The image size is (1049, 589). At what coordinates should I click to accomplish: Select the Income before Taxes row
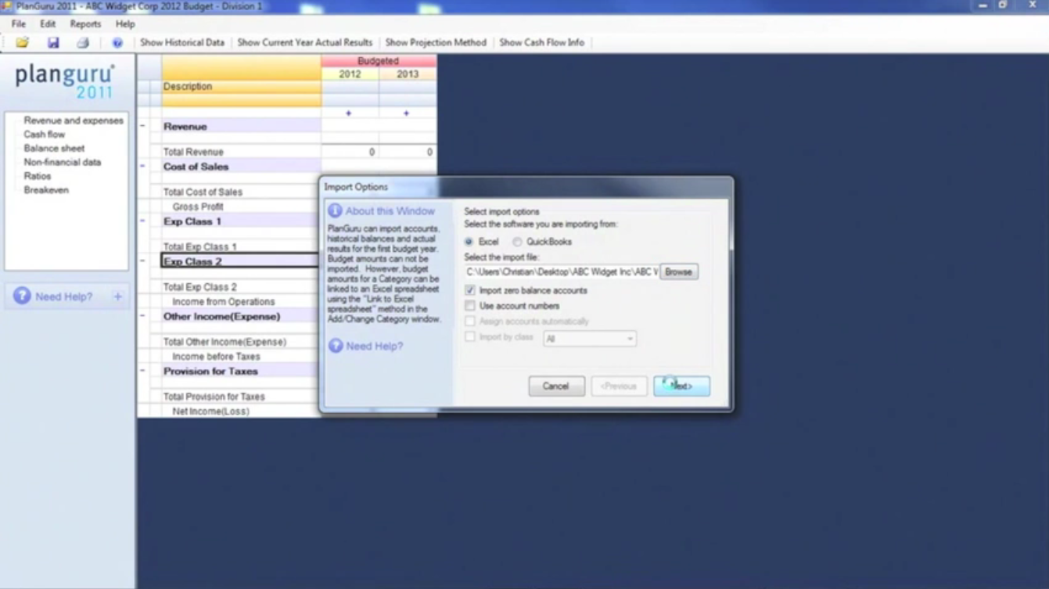[216, 356]
